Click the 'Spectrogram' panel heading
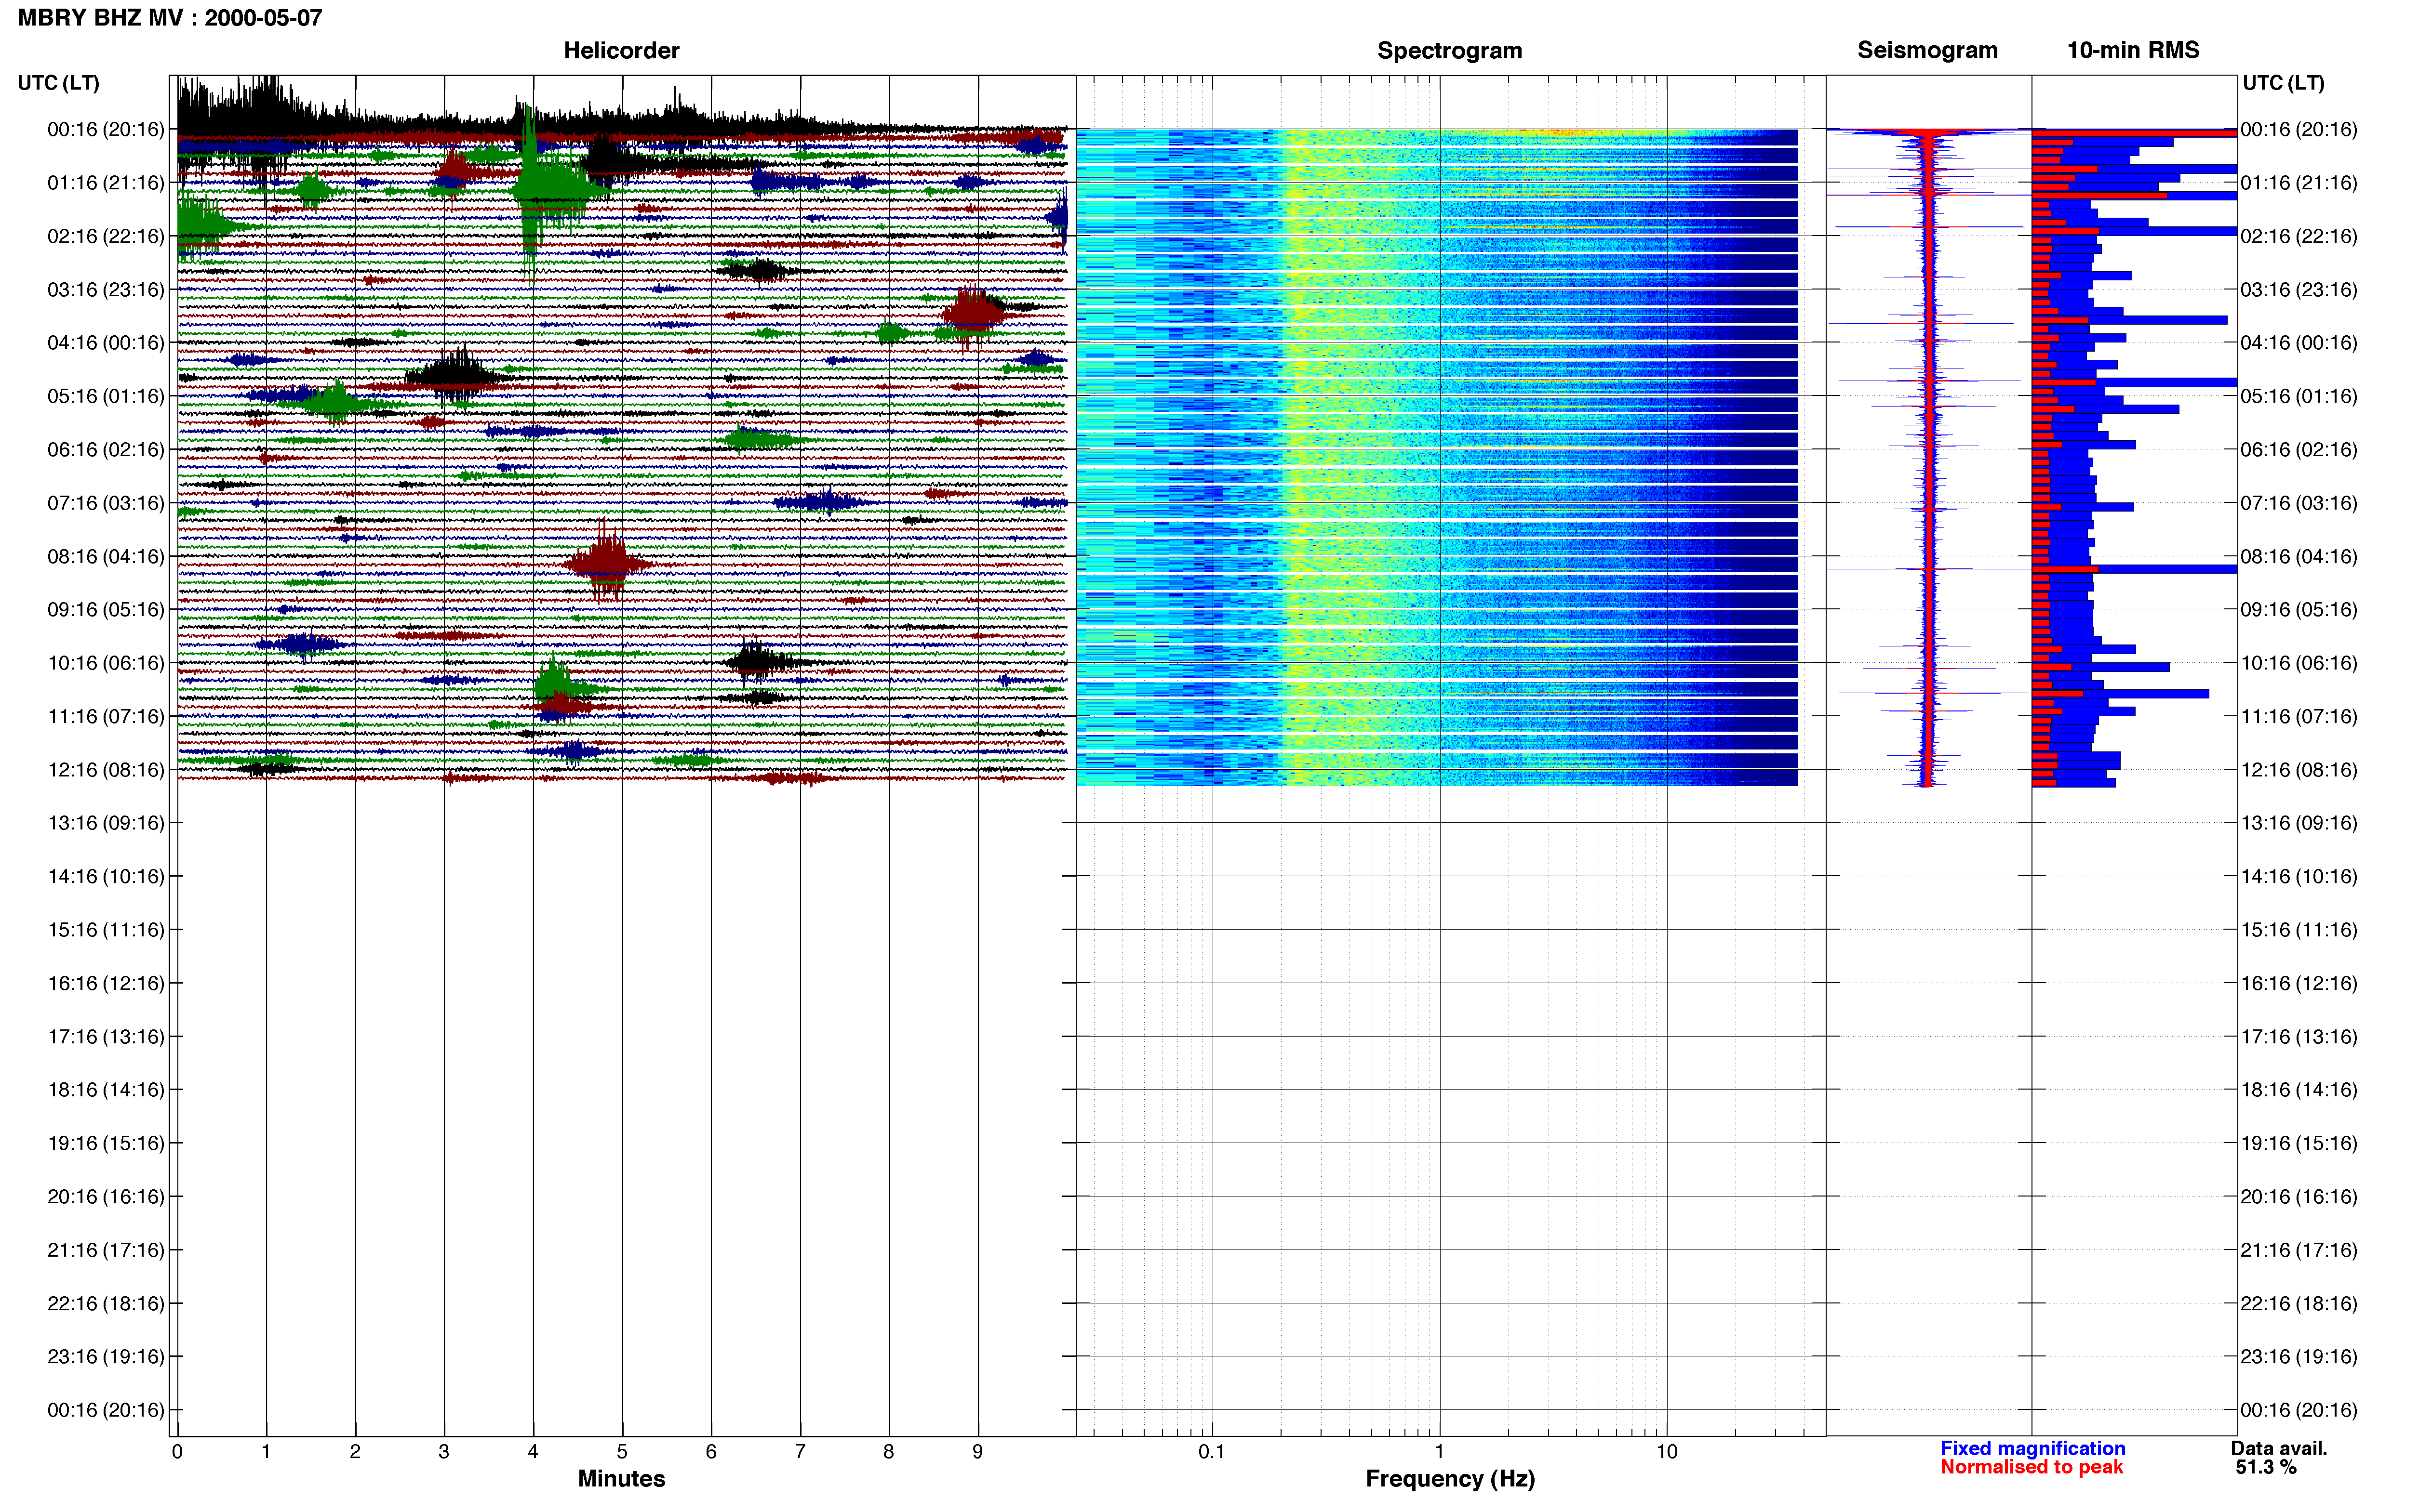 (1450, 50)
